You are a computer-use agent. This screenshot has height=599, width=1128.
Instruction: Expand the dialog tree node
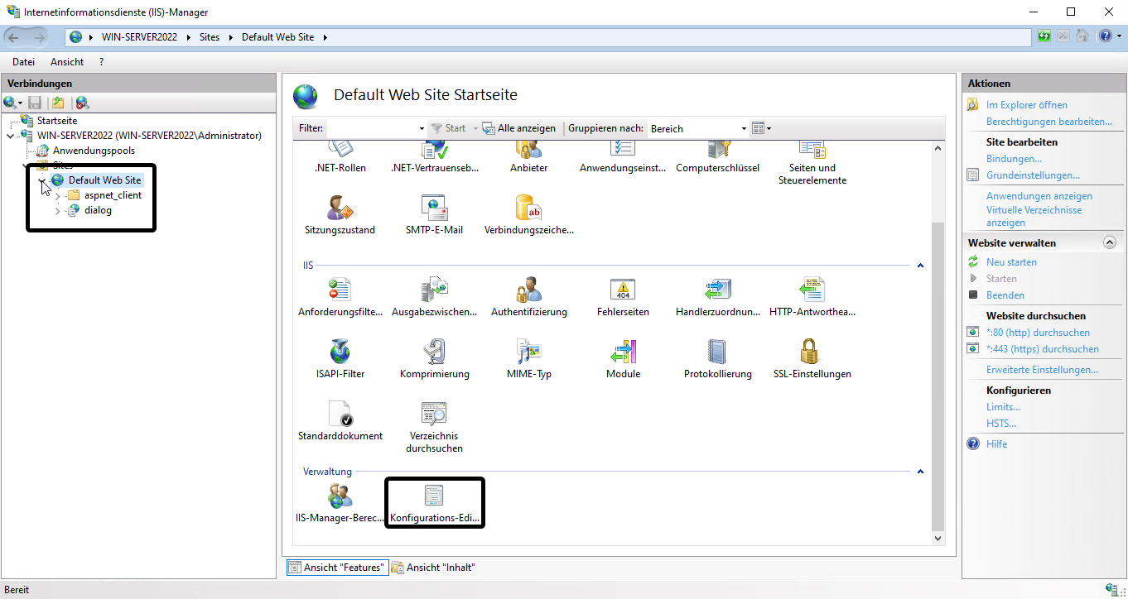(x=58, y=211)
